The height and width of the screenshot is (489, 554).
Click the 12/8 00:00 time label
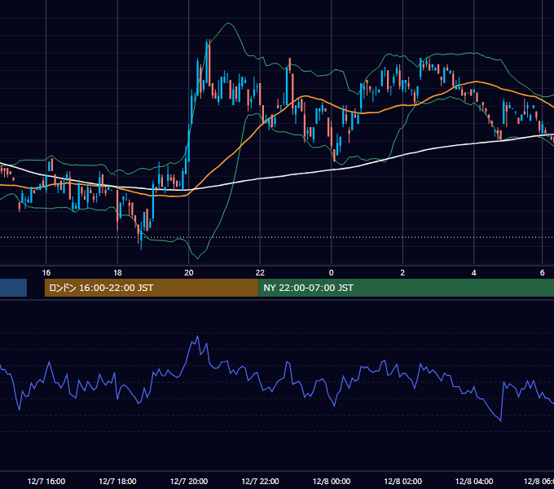332,481
